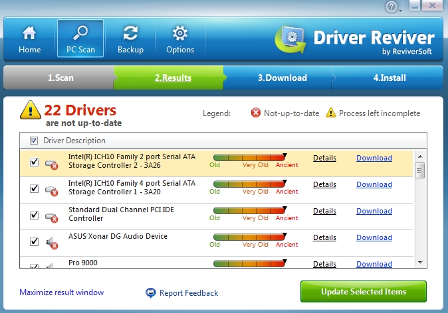Click age meter for ASUS Xonar DG Audio
This screenshot has height=313, width=448.
click(250, 237)
